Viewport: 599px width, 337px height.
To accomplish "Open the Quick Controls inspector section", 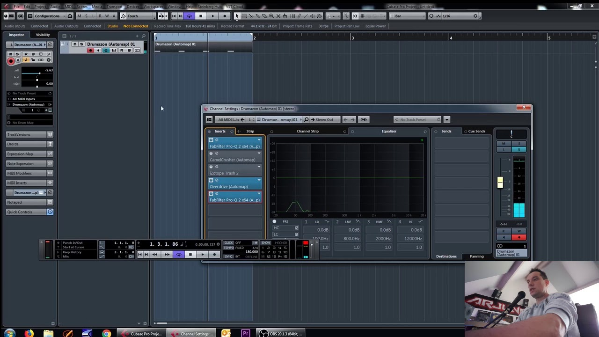I will 29,212.
